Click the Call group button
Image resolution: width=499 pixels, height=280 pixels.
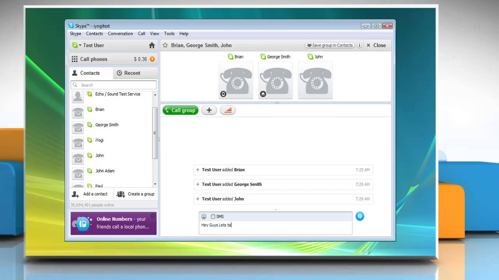[180, 110]
